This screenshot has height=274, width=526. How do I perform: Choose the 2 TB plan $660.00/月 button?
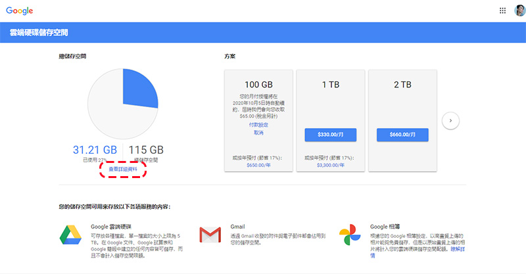coord(402,135)
